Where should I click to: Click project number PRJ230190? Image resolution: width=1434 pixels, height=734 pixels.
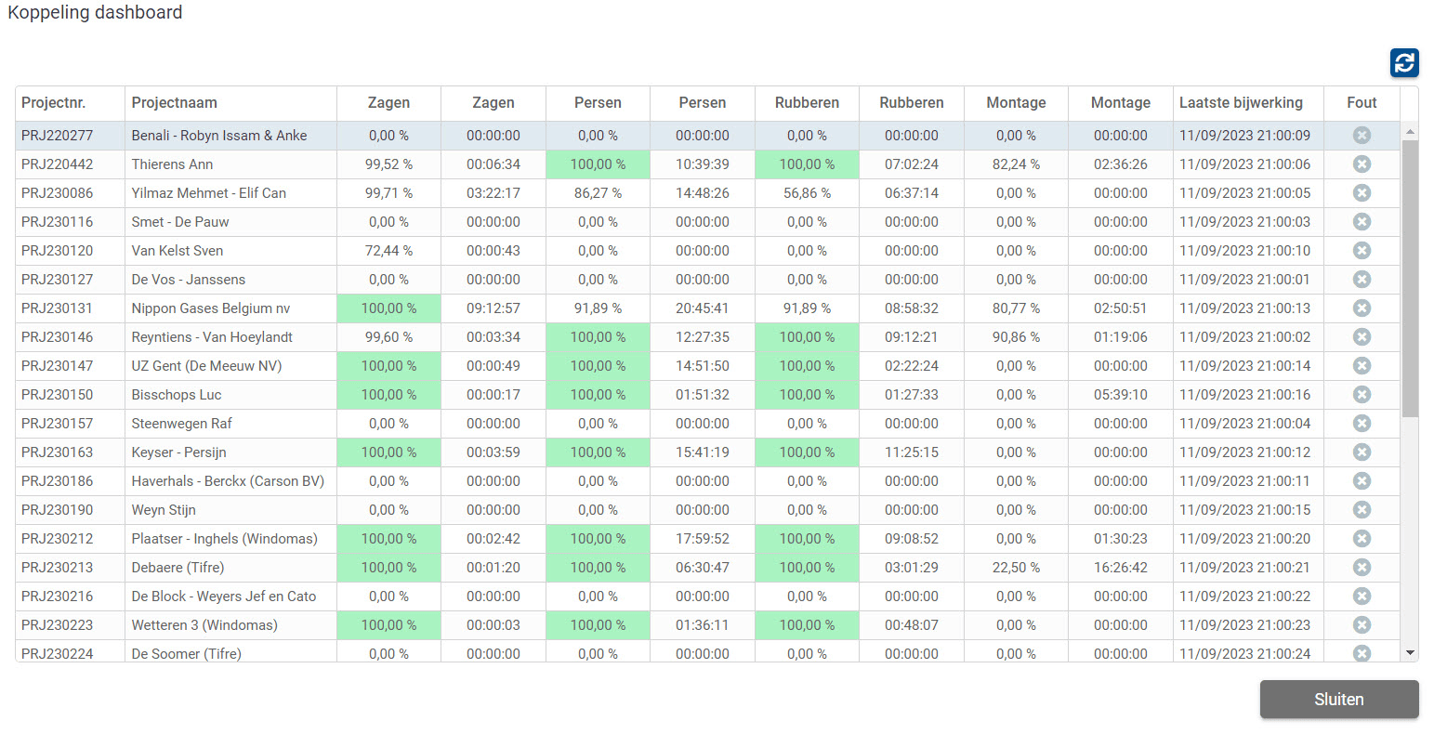[58, 510]
